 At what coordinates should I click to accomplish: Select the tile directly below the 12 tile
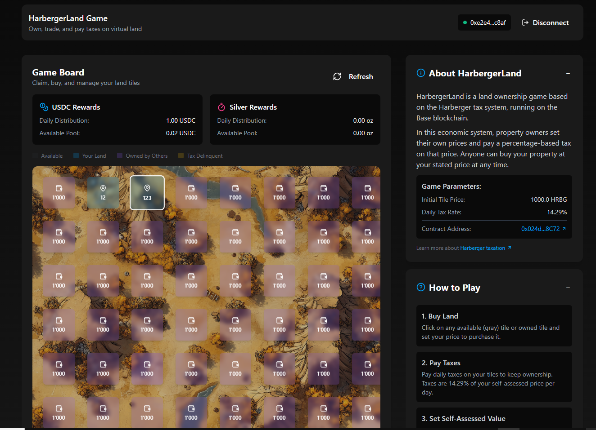click(x=103, y=237)
